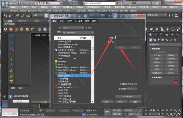This screenshot has width=183, height=118.
Task: Select the Helpers category icon
Action: 167,40
